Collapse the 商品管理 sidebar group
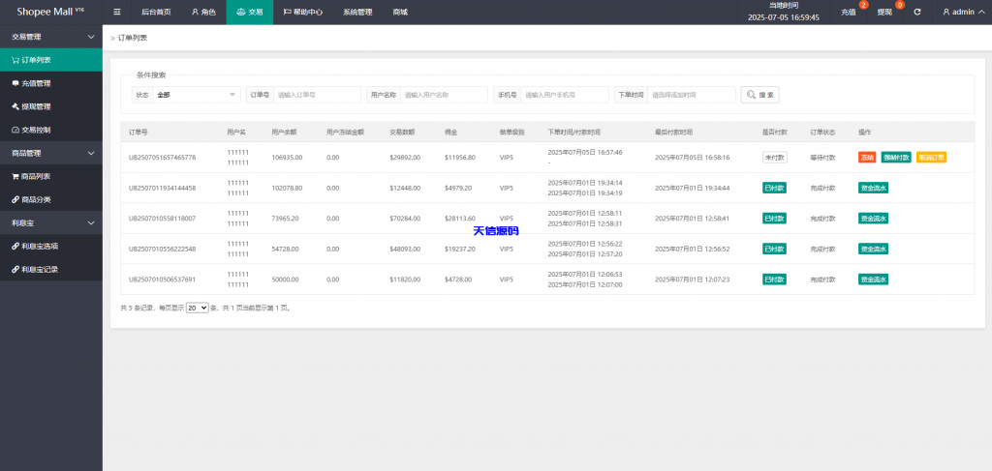This screenshot has width=992, height=471. [51, 153]
